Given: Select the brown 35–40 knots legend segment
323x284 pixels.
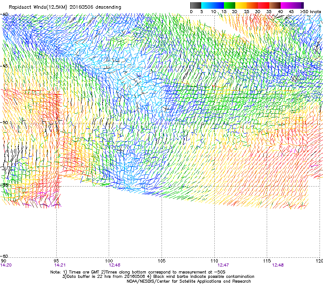Looking at the screenshot, I should point(275,5).
